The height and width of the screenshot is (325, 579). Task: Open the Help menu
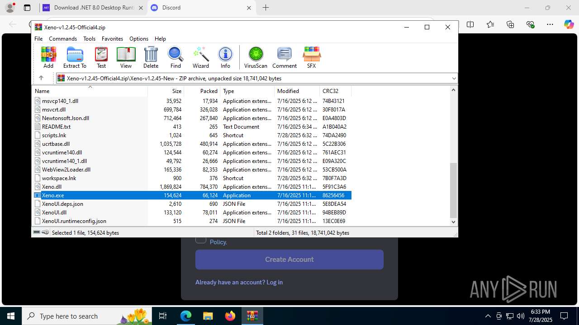160,39
